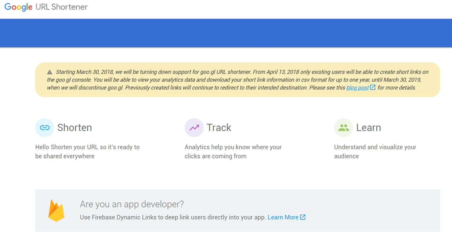This screenshot has height=243, width=452.
Task: Click the warning triangle icon in the notice
Action: coord(50,72)
